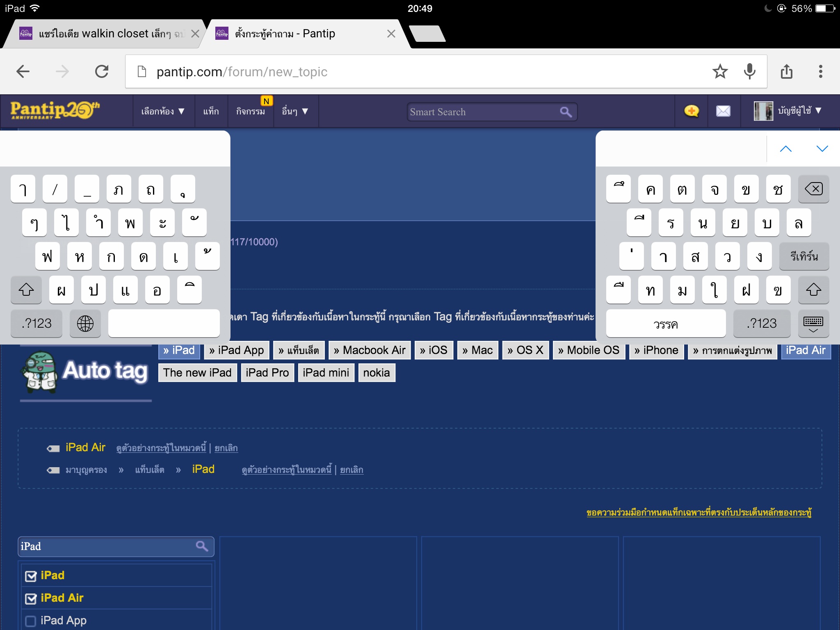Switch to the ตั้งกระทู้คำถาม - Pantip tab
Screen dimensions: 840x630
click(x=304, y=34)
